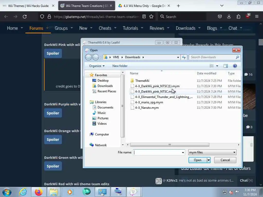Image resolution: width=263 pixels, height=197 pixels.
Task: Open Firefox extensions puzzle icon
Action: tap(238, 16)
